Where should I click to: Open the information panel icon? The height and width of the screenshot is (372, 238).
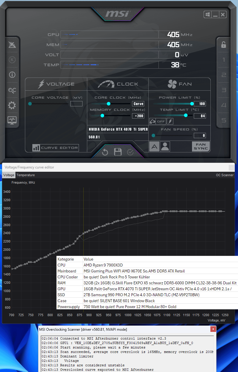[12, 75]
